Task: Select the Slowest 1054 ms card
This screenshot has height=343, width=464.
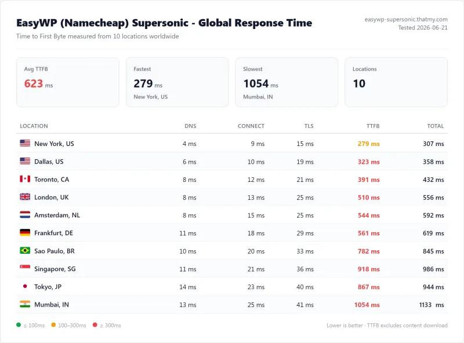Action: click(287, 82)
